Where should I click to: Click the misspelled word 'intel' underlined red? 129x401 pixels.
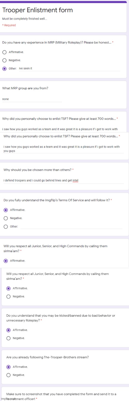tap(75, 180)
